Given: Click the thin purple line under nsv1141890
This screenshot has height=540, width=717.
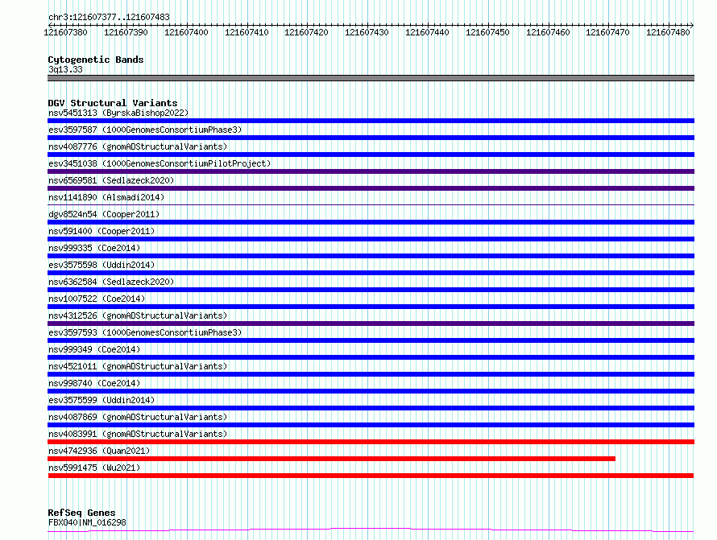Looking at the screenshot, I should click(x=371, y=204).
